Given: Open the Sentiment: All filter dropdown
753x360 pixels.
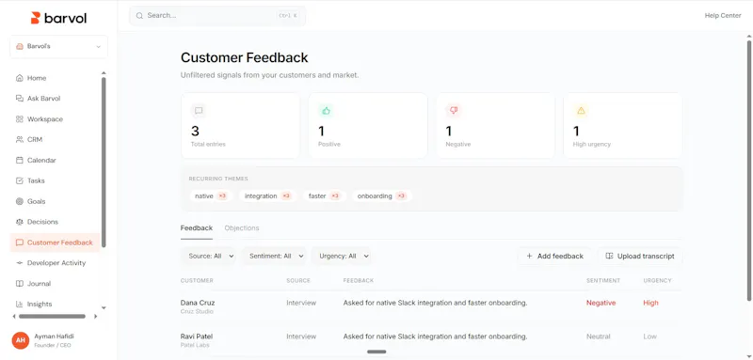Looking at the screenshot, I should click(x=274, y=256).
